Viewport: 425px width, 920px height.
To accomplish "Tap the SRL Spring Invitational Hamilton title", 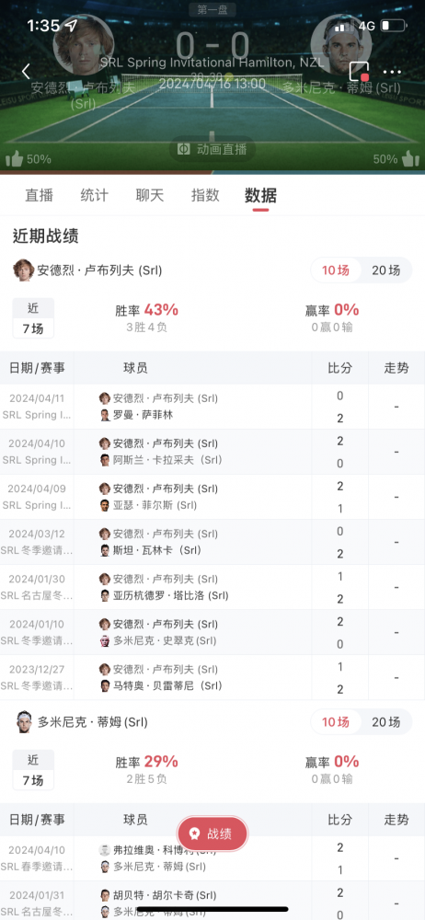I will pyautogui.click(x=212, y=63).
